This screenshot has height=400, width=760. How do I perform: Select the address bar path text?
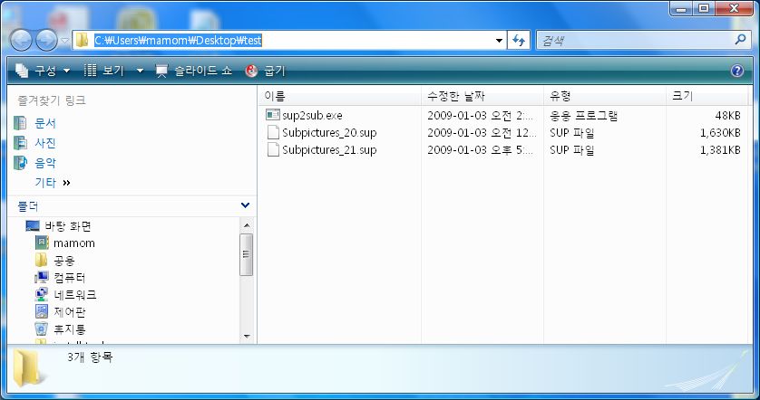pos(178,41)
